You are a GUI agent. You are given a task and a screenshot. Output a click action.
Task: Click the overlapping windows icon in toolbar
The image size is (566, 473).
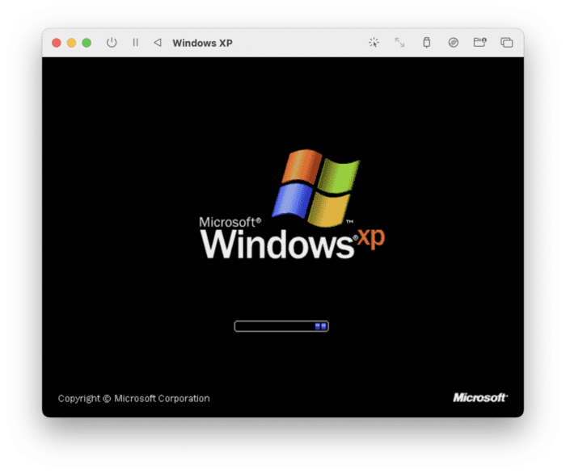point(506,43)
